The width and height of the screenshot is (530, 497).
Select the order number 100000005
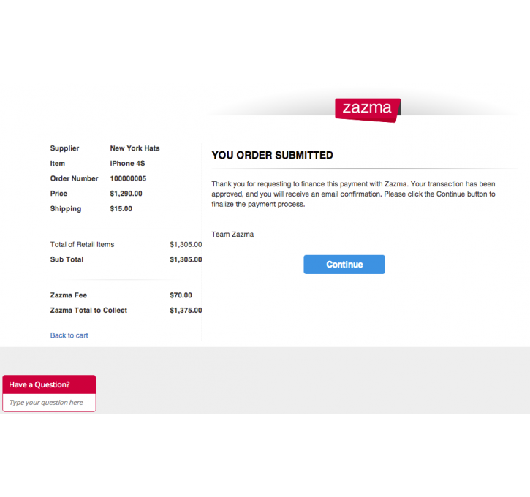coord(128,178)
